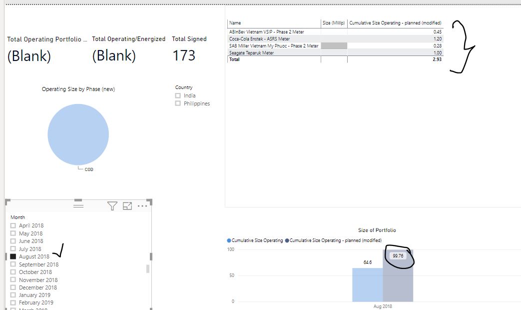Click the Operating Size pie chart COD slice
521x310 pixels.
pyautogui.click(x=78, y=134)
